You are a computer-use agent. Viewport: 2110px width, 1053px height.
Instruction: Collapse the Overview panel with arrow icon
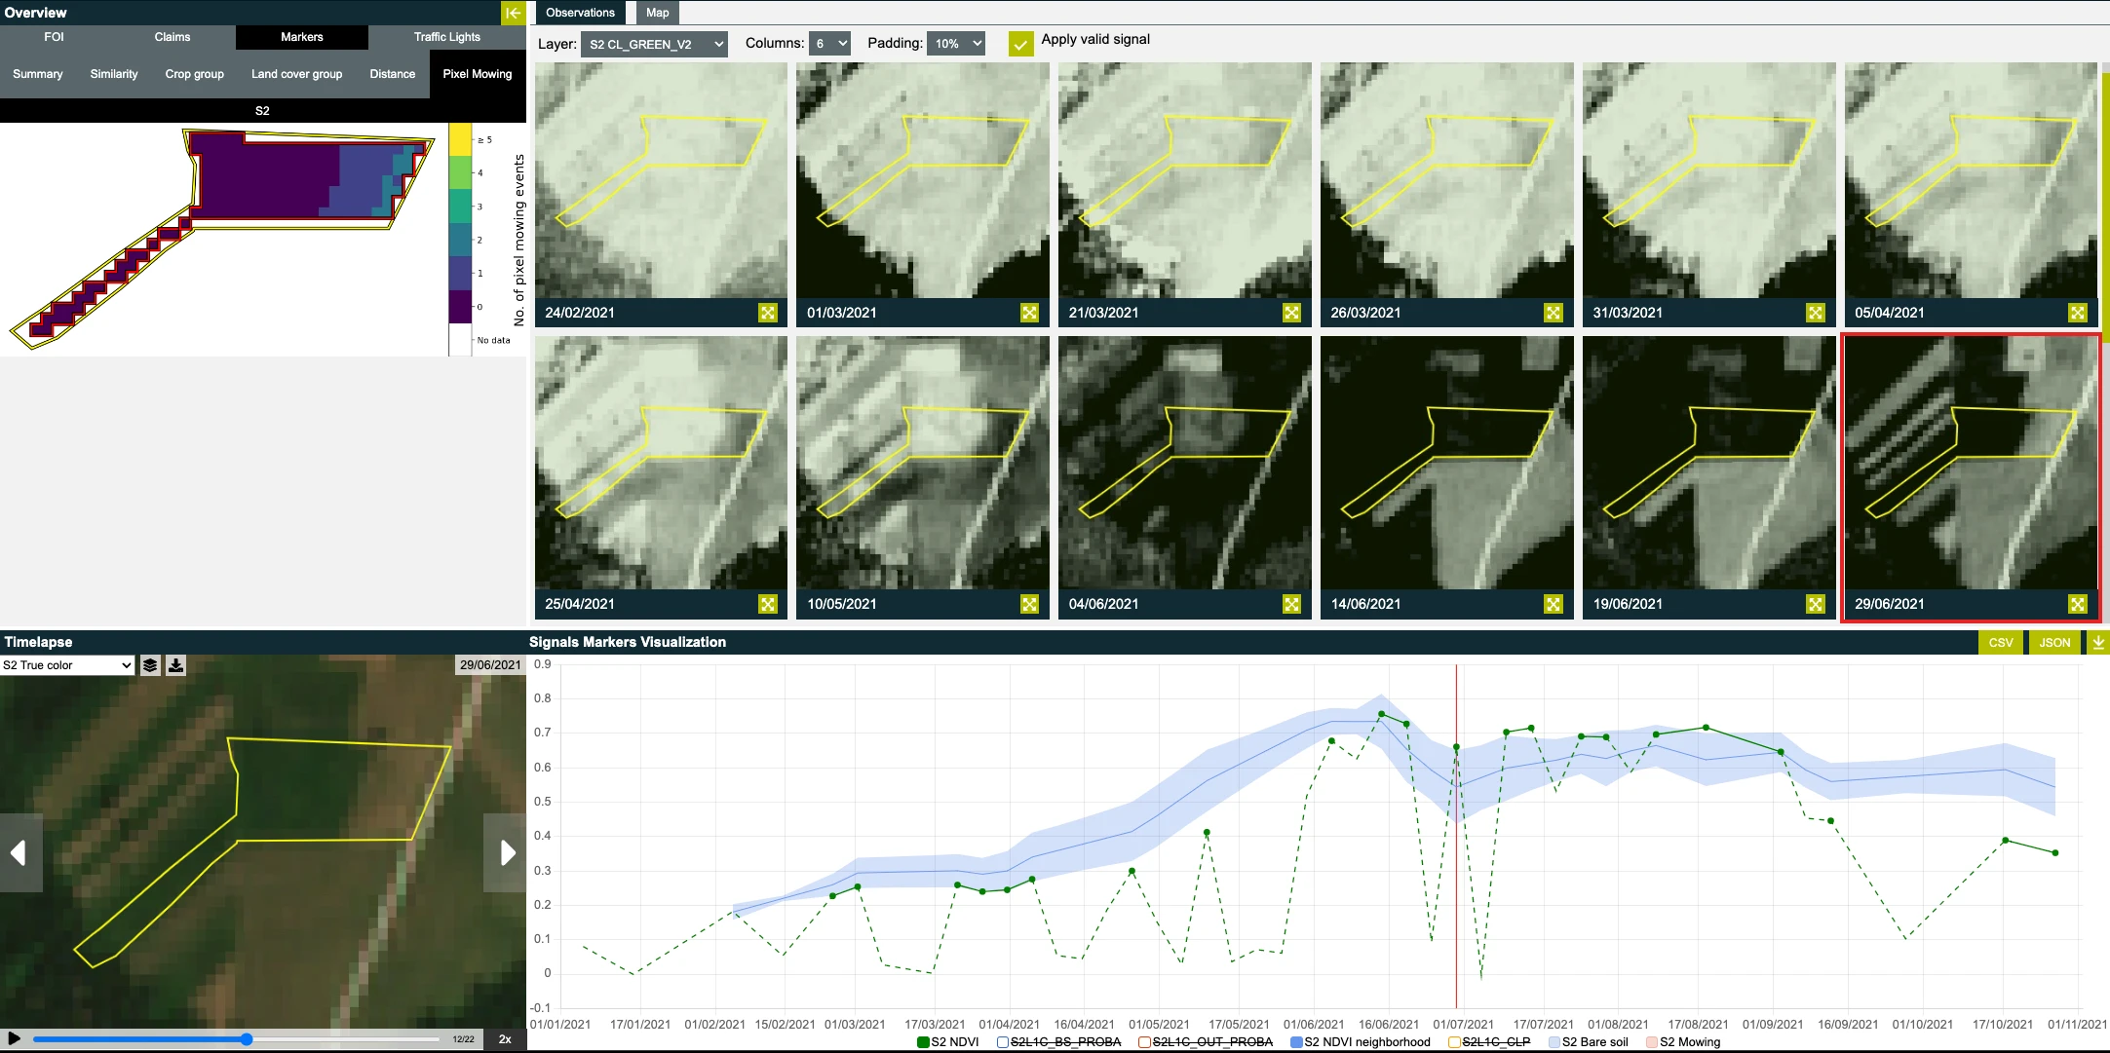click(x=513, y=13)
